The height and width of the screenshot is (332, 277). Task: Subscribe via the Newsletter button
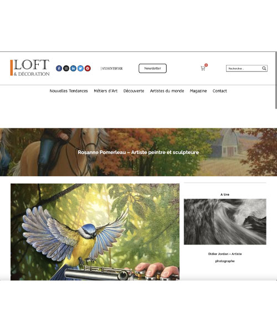click(x=152, y=69)
